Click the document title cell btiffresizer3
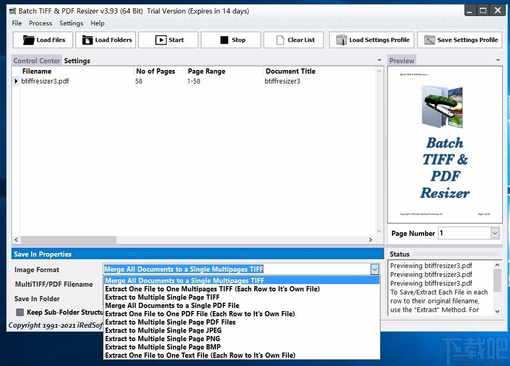Image resolution: width=510 pixels, height=366 pixels. point(282,81)
